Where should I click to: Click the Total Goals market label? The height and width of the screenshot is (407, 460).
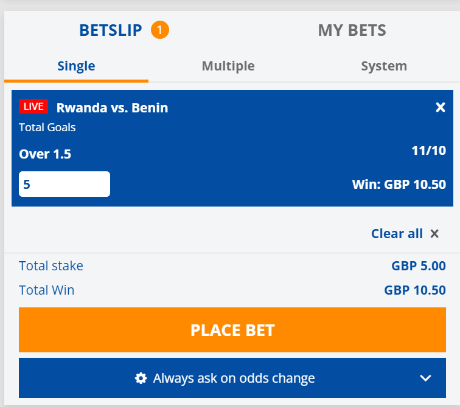click(47, 128)
